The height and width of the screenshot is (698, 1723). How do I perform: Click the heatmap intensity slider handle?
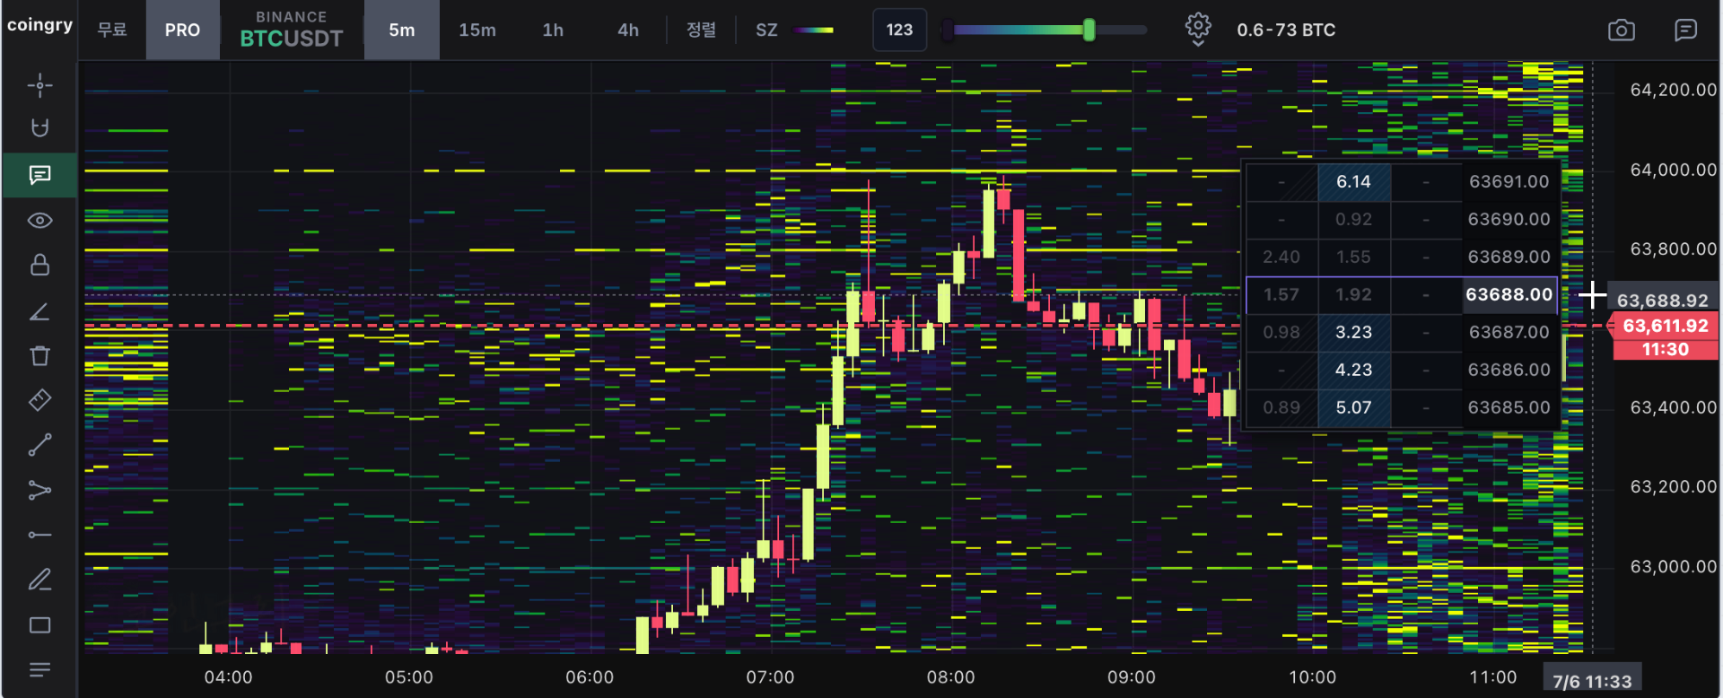[1089, 30]
